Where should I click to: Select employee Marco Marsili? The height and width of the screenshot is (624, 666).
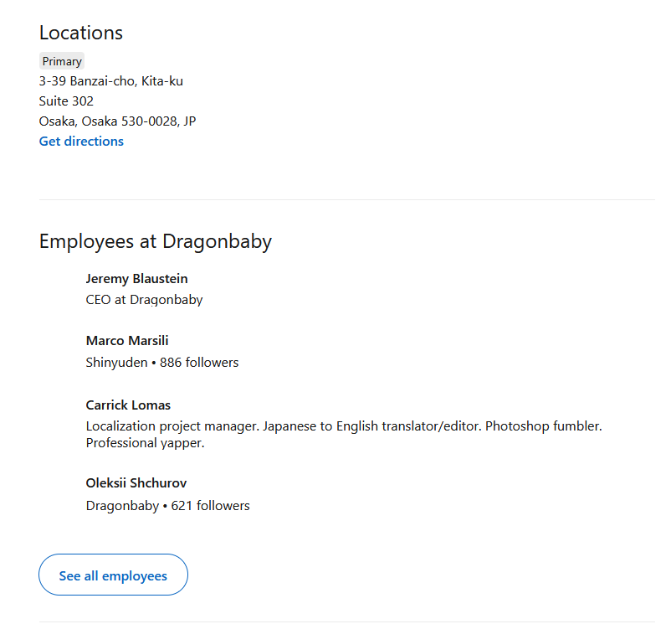[127, 341]
